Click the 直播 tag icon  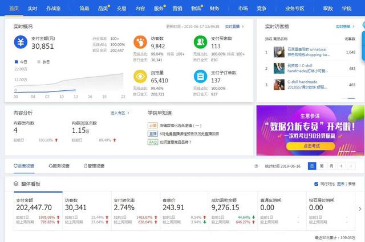tap(153, 133)
